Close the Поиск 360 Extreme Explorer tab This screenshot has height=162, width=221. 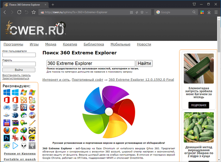pyautogui.click(x=45, y=4)
